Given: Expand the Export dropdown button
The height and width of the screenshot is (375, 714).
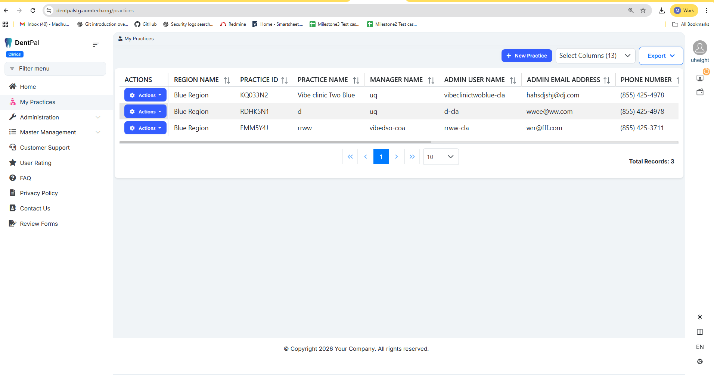Looking at the screenshot, I should click(661, 56).
